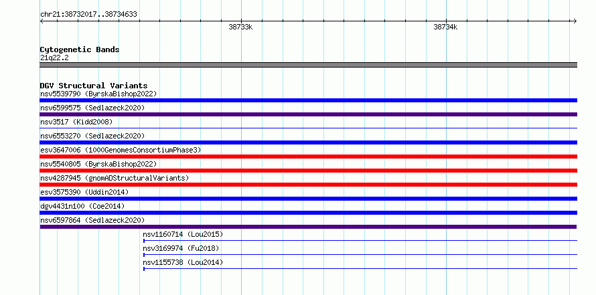Select esv3575390 (Uddin2014) label
596x295 pixels.
(84, 192)
